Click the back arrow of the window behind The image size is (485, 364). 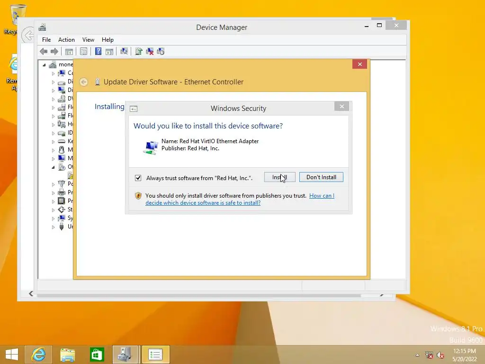pyautogui.click(x=27, y=35)
